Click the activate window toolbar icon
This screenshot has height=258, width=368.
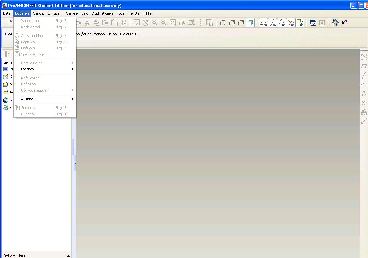[x=313, y=23]
